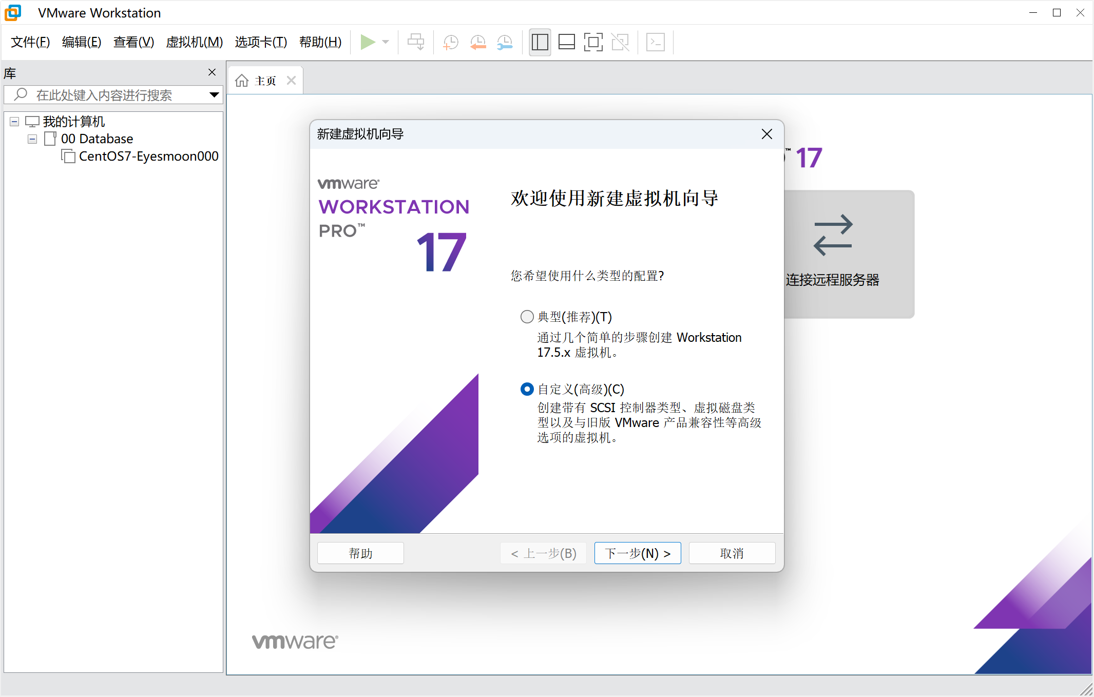The image size is (1094, 697).
Task: Open the snapshot manager wrench icon
Action: tap(505, 42)
